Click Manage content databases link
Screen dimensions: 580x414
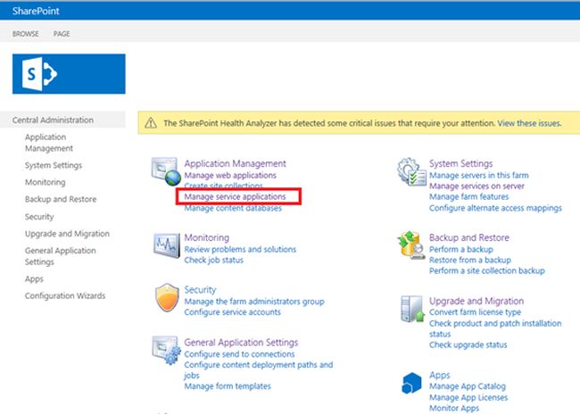pyautogui.click(x=233, y=208)
